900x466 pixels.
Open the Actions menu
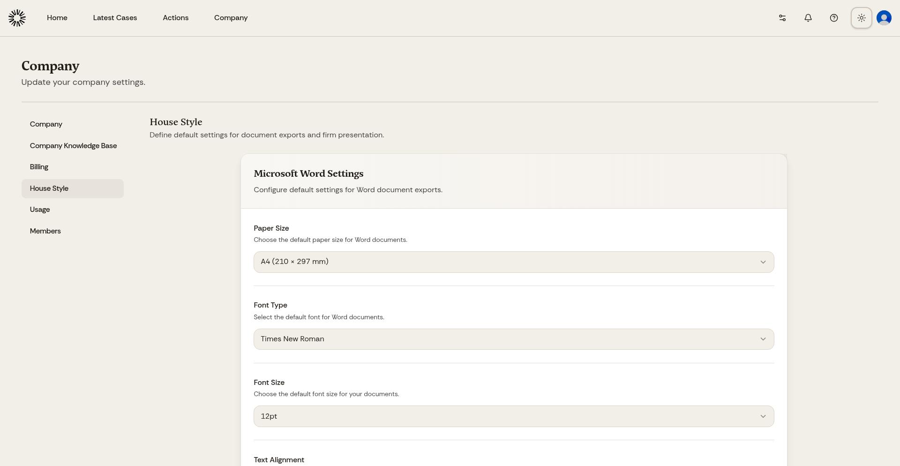tap(176, 18)
